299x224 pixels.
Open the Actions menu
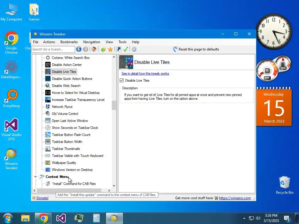tap(49, 42)
